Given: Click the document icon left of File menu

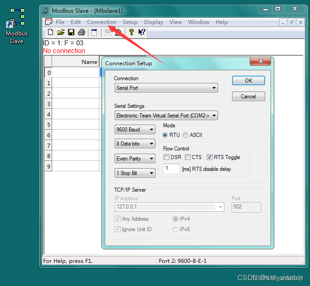Looking at the screenshot, I should click(48, 22).
